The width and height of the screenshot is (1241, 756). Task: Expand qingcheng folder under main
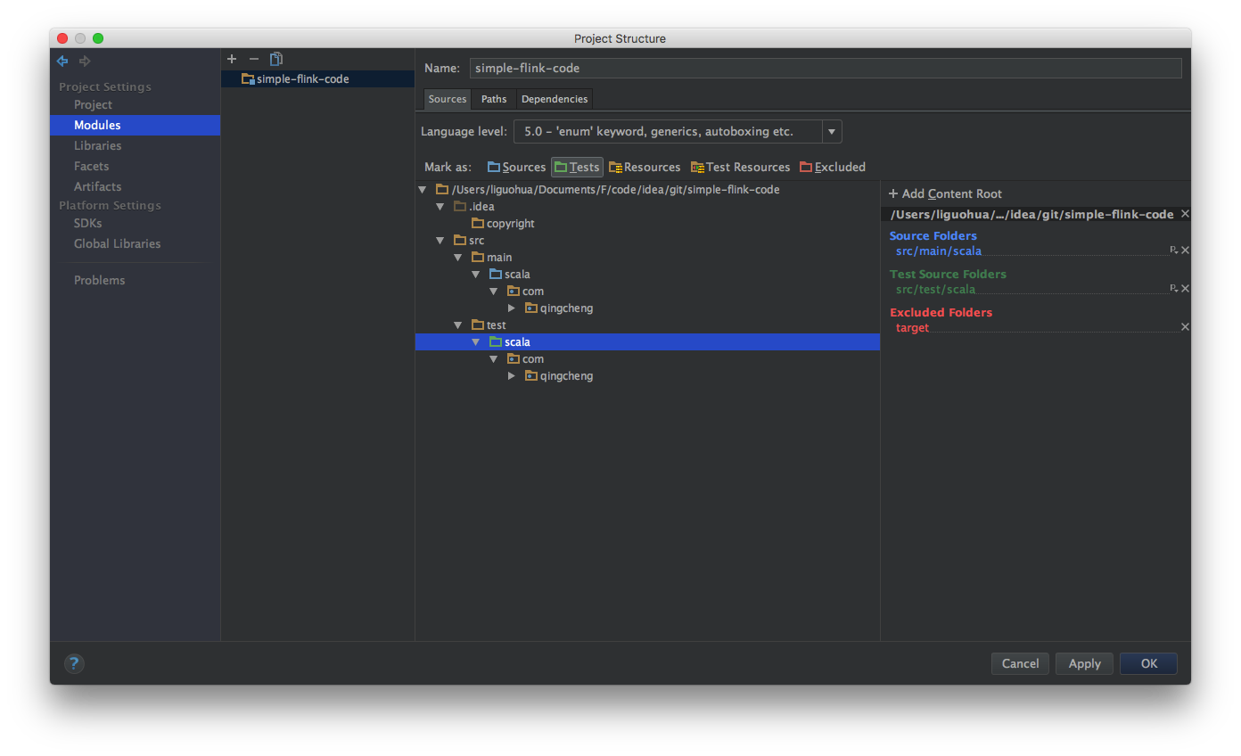pyautogui.click(x=512, y=308)
